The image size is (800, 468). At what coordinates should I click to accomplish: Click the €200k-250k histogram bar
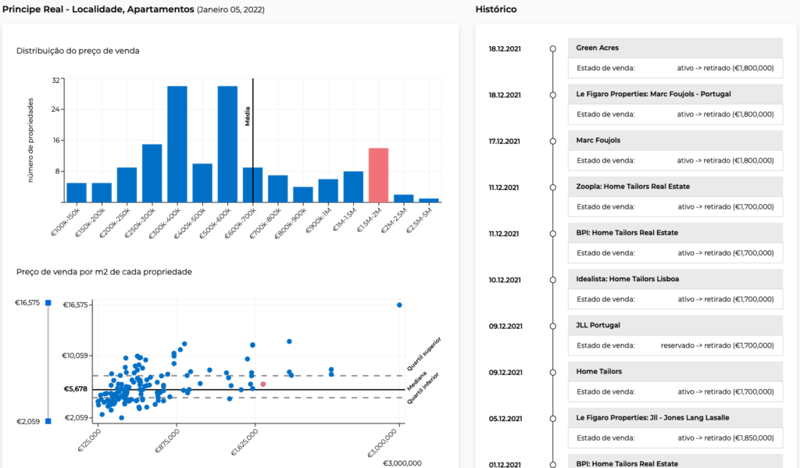[127, 185]
